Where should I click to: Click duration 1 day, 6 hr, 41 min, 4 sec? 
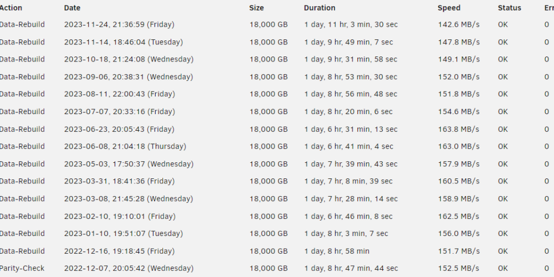pyautogui.click(x=348, y=146)
